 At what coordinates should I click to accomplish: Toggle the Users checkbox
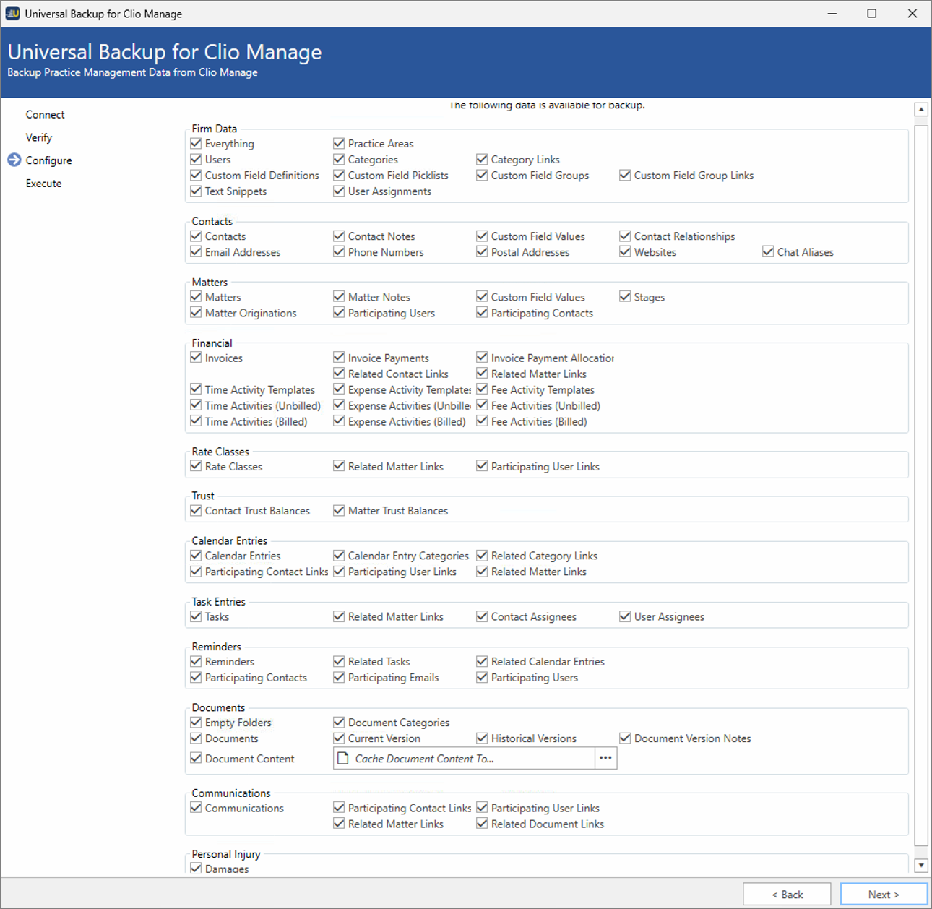click(x=196, y=159)
